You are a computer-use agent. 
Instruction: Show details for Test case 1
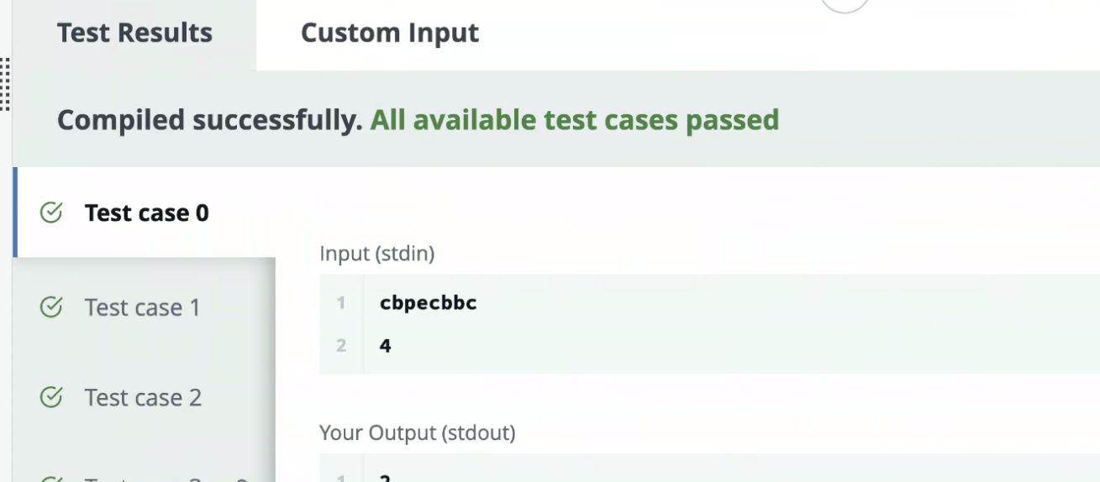click(143, 307)
